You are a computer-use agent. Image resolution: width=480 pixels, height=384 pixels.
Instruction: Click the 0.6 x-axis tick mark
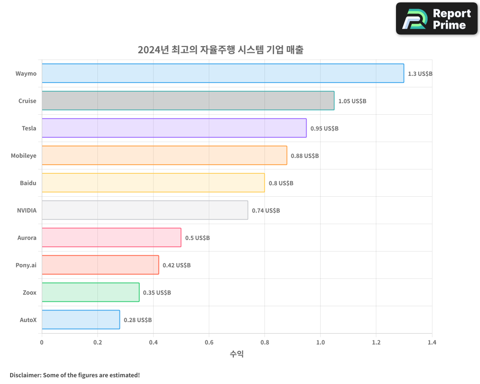209,342
